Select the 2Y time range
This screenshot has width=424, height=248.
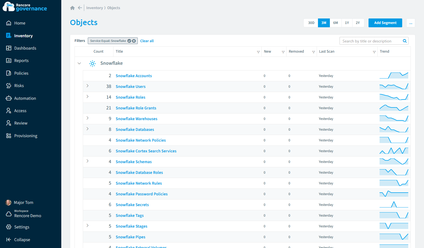point(358,23)
